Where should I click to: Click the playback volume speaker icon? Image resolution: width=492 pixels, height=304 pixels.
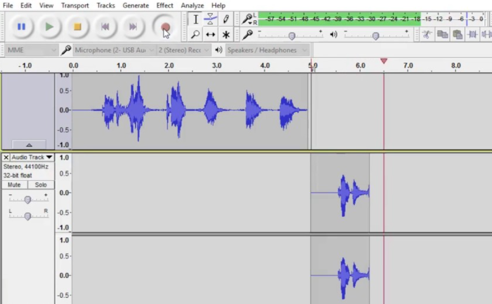tap(334, 34)
